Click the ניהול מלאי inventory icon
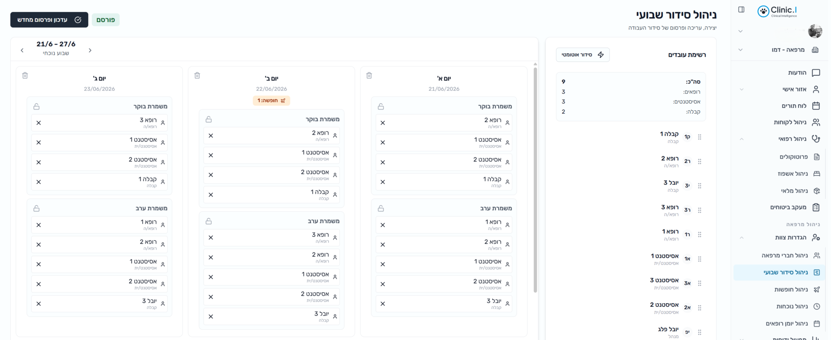 tap(816, 191)
